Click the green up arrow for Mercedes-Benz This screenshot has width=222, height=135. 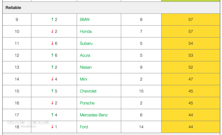(52, 115)
